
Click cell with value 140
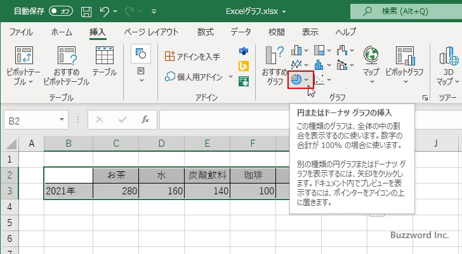tap(208, 191)
